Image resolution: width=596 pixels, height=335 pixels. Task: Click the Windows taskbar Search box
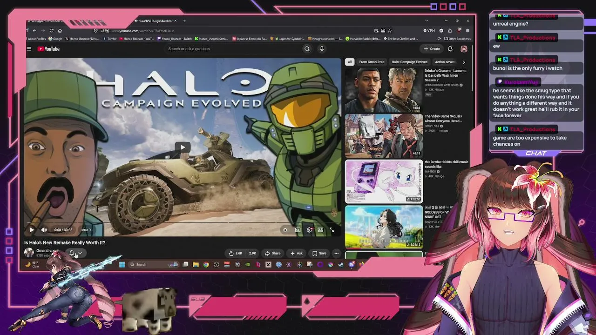(154, 265)
